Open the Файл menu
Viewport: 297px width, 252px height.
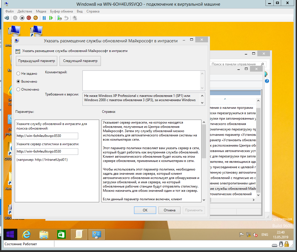coord(9,11)
